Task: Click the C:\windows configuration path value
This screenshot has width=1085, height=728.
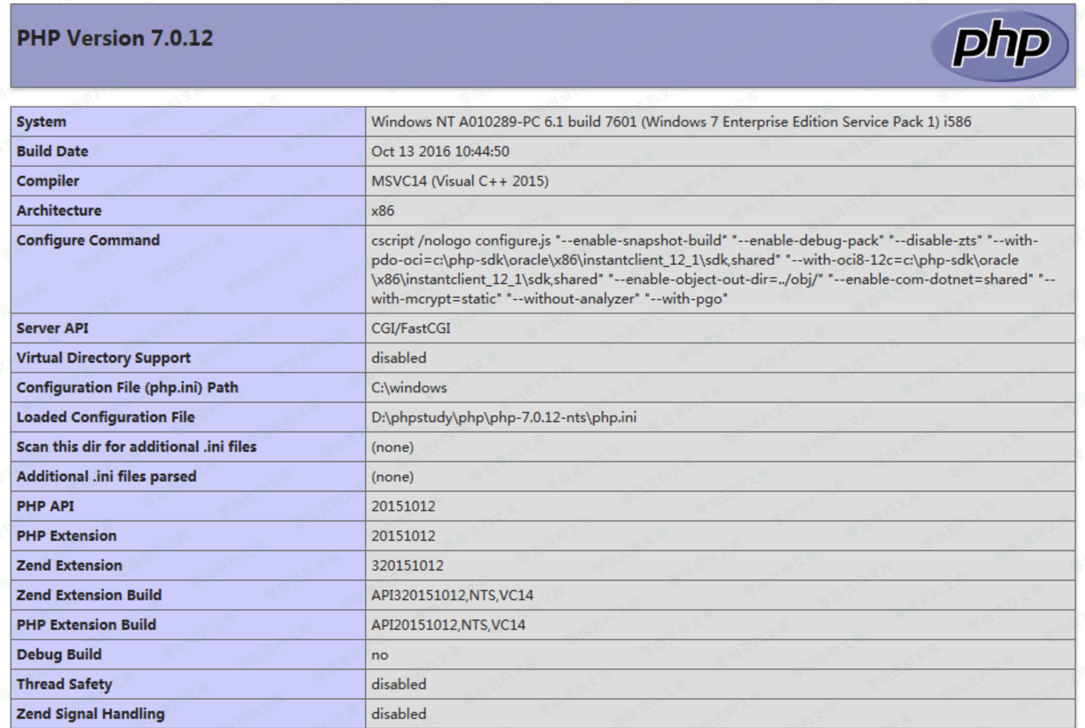Action: [409, 387]
